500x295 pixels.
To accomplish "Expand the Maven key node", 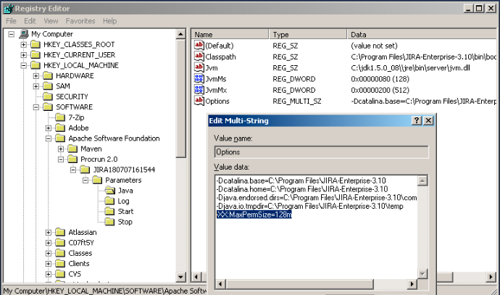I will click(x=61, y=149).
